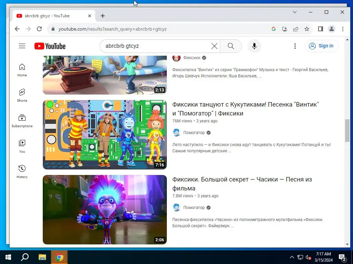This screenshot has height=264, width=353.
Task: Open History in the sidebar
Action: click(22, 172)
